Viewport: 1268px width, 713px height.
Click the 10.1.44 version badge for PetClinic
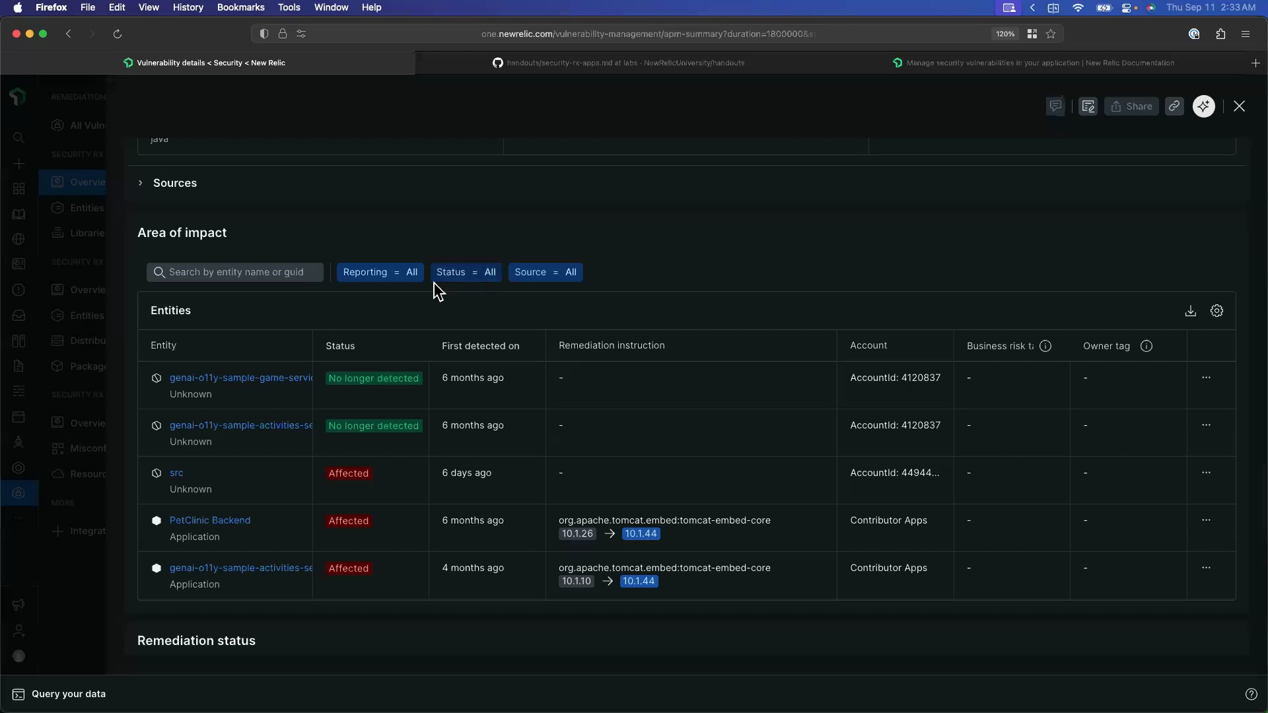coord(641,533)
